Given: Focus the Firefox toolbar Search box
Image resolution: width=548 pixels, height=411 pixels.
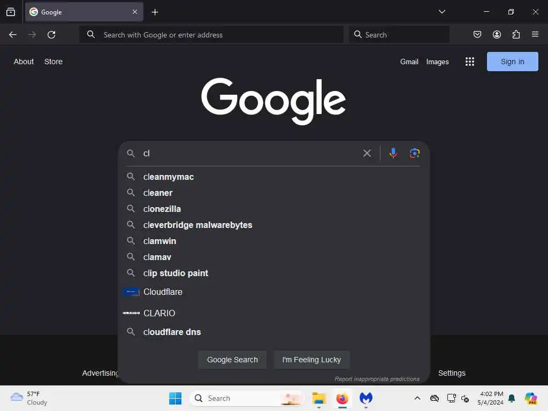Looking at the screenshot, I should (x=399, y=35).
